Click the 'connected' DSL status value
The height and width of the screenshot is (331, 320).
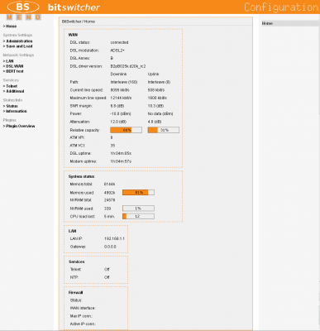[119, 42]
